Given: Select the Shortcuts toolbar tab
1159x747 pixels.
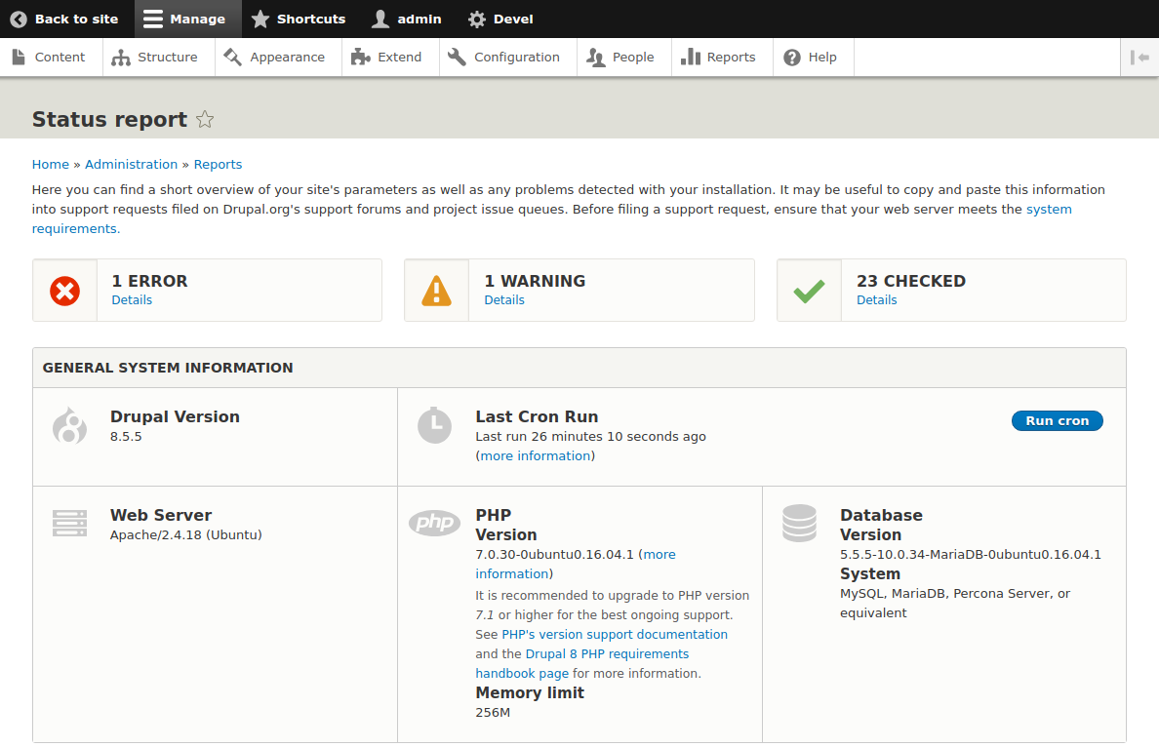Looking at the screenshot, I should click(x=298, y=20).
